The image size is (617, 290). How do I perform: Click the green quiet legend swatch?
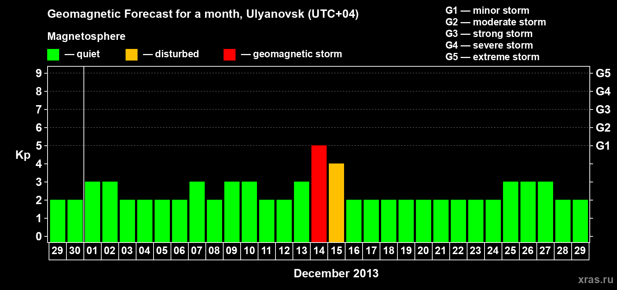point(53,55)
